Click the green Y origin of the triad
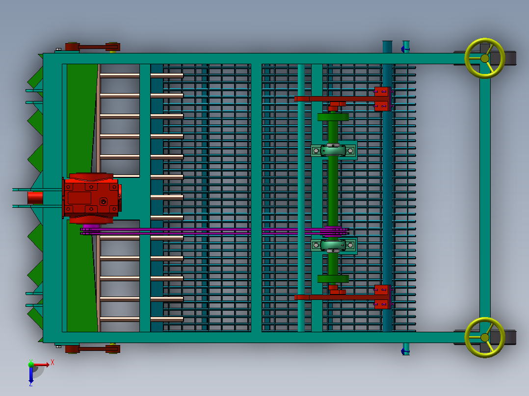Image resolution: width=529 pixels, height=396 pixels. point(31,364)
